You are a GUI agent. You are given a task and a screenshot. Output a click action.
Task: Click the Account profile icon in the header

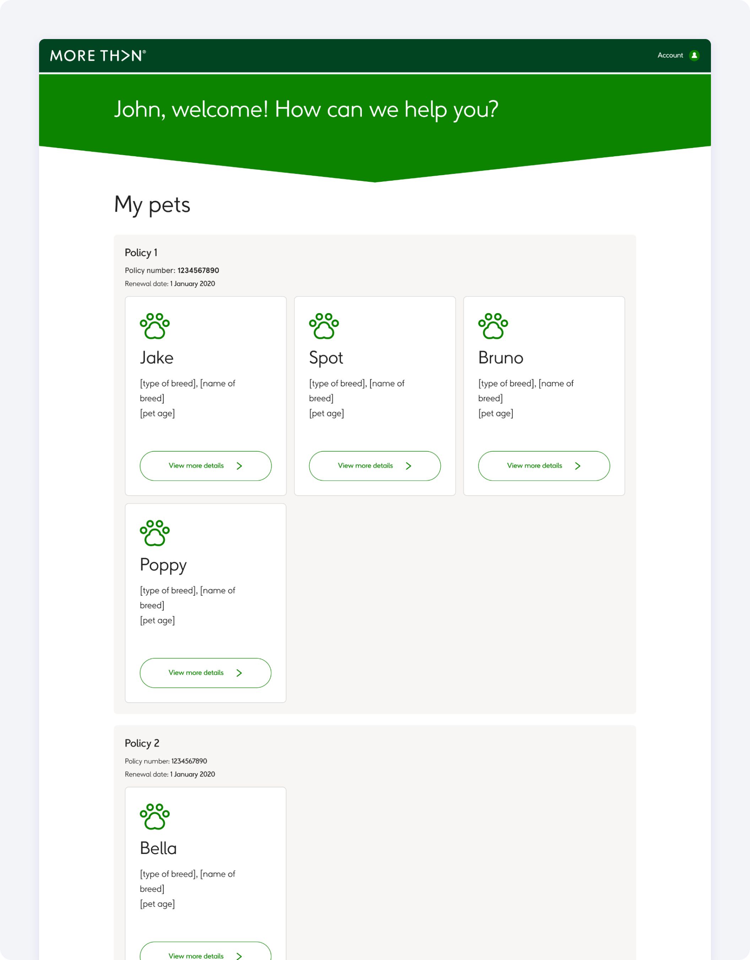[694, 55]
